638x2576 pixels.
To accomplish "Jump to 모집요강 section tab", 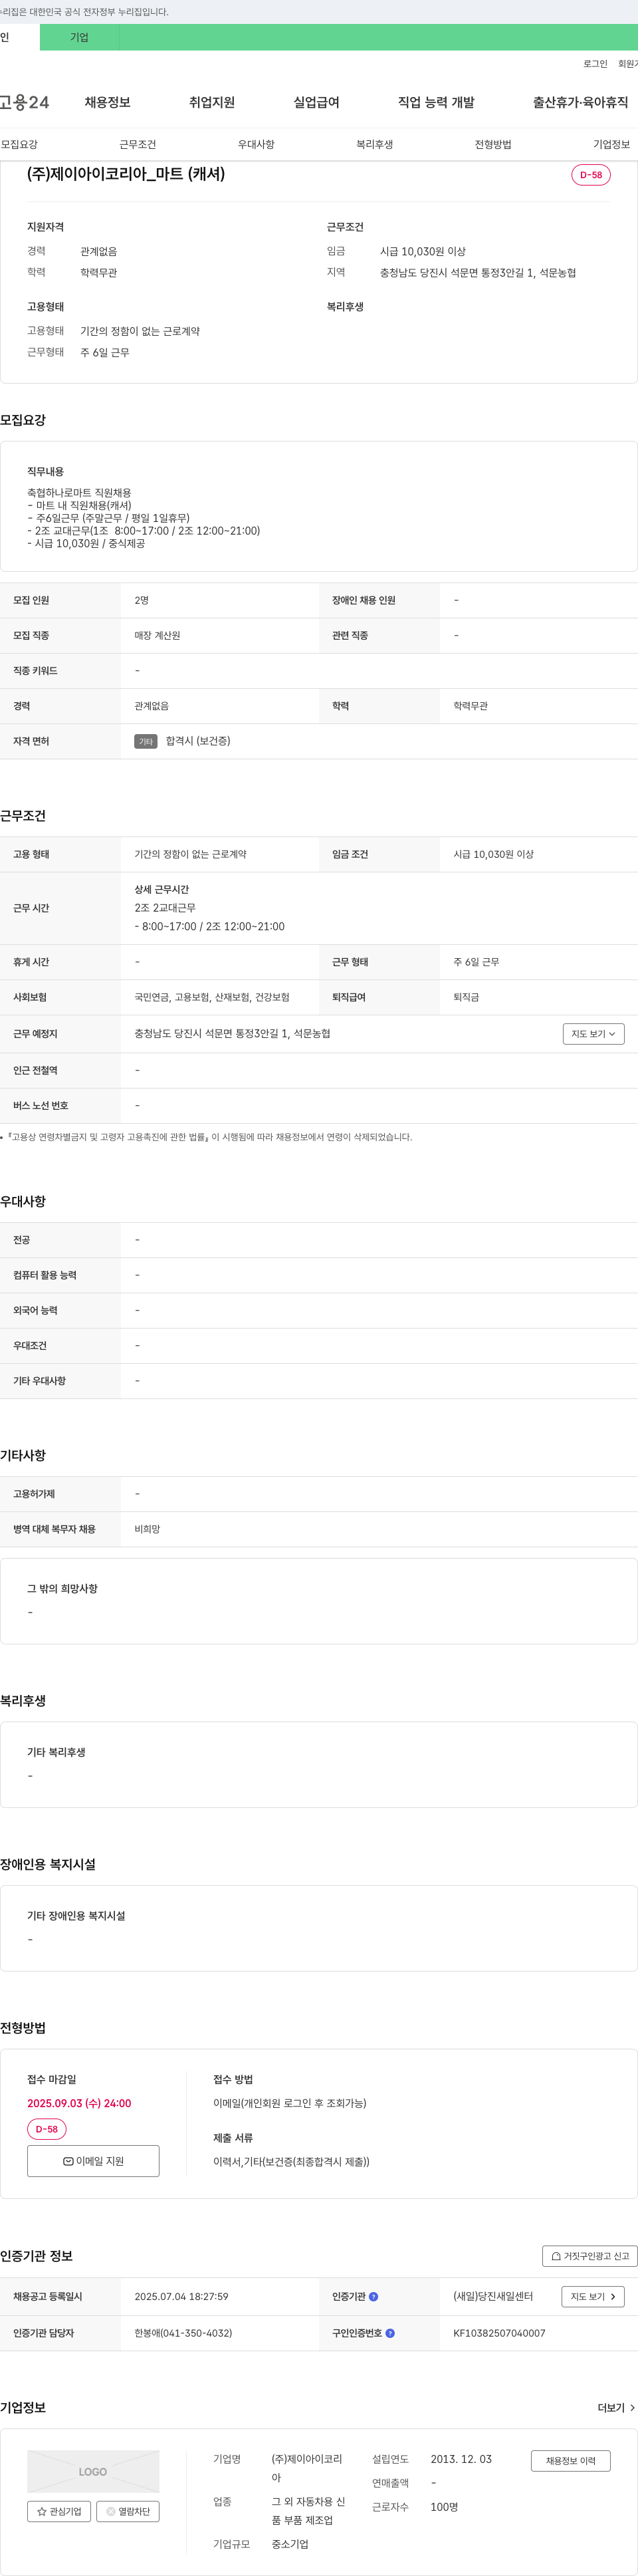I will [19, 145].
